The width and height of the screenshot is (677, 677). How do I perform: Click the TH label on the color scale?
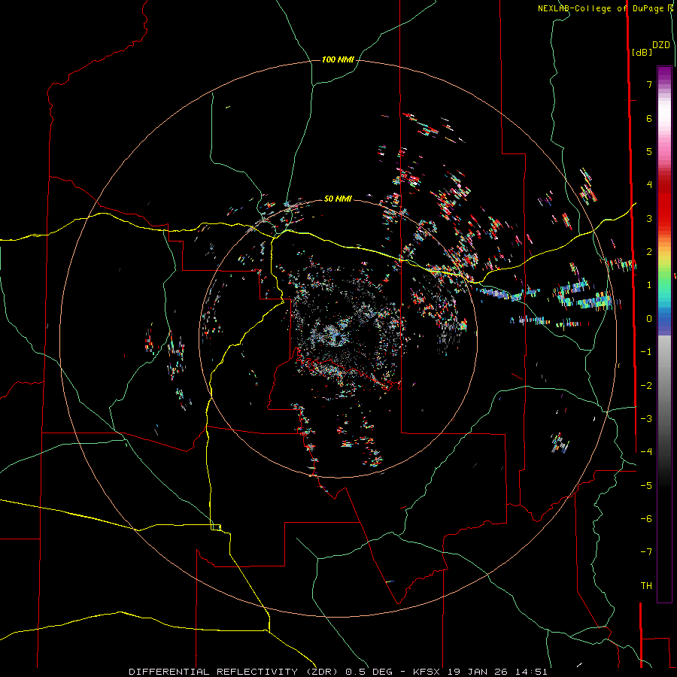(646, 586)
